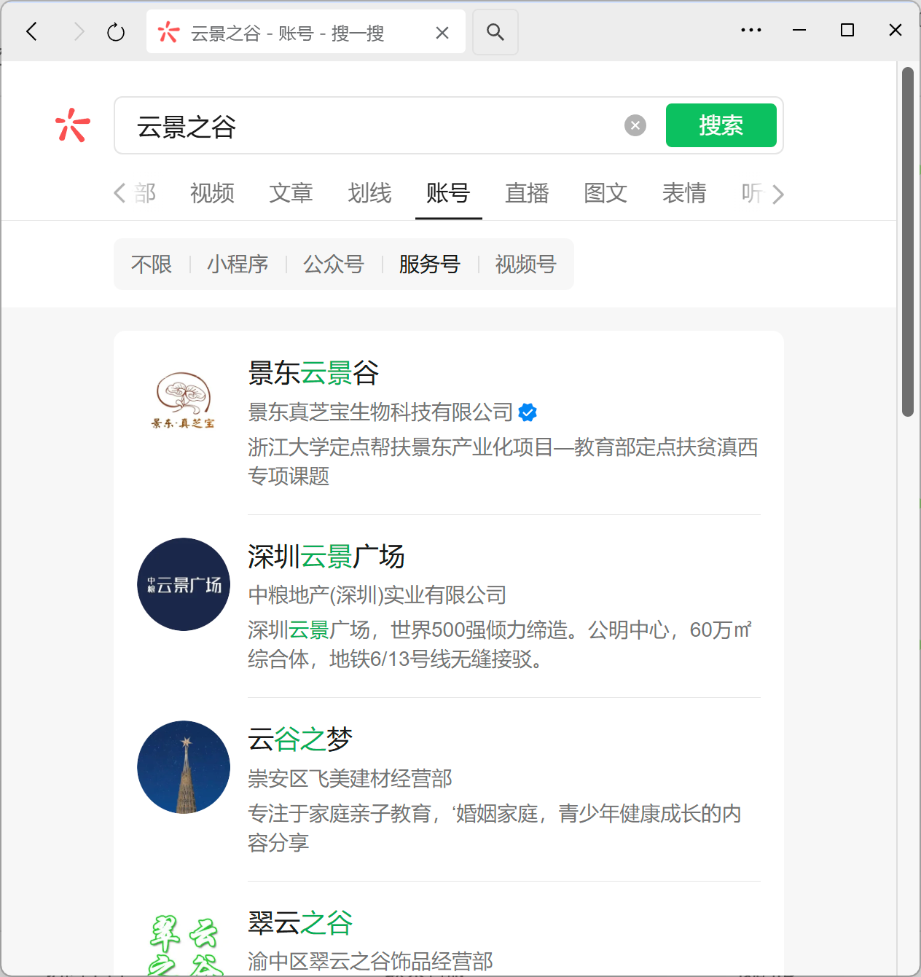Click the vertical scrollbar thumb
The width and height of the screenshot is (921, 977).
(x=908, y=242)
